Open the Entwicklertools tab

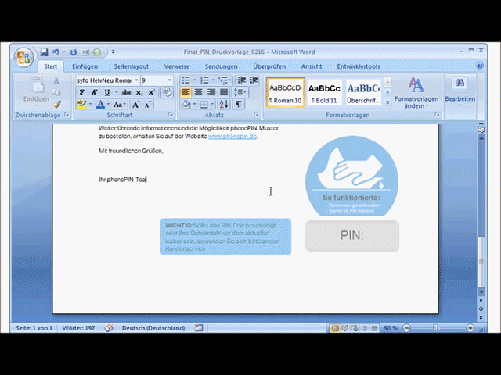359,66
